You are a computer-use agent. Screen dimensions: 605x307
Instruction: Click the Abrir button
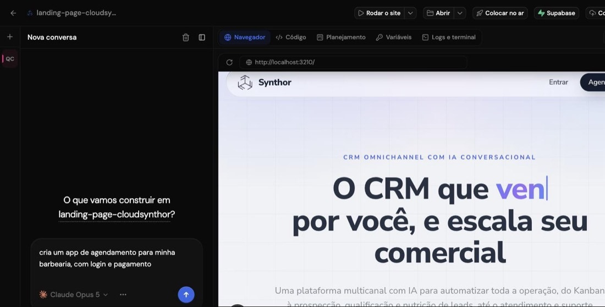click(x=438, y=13)
